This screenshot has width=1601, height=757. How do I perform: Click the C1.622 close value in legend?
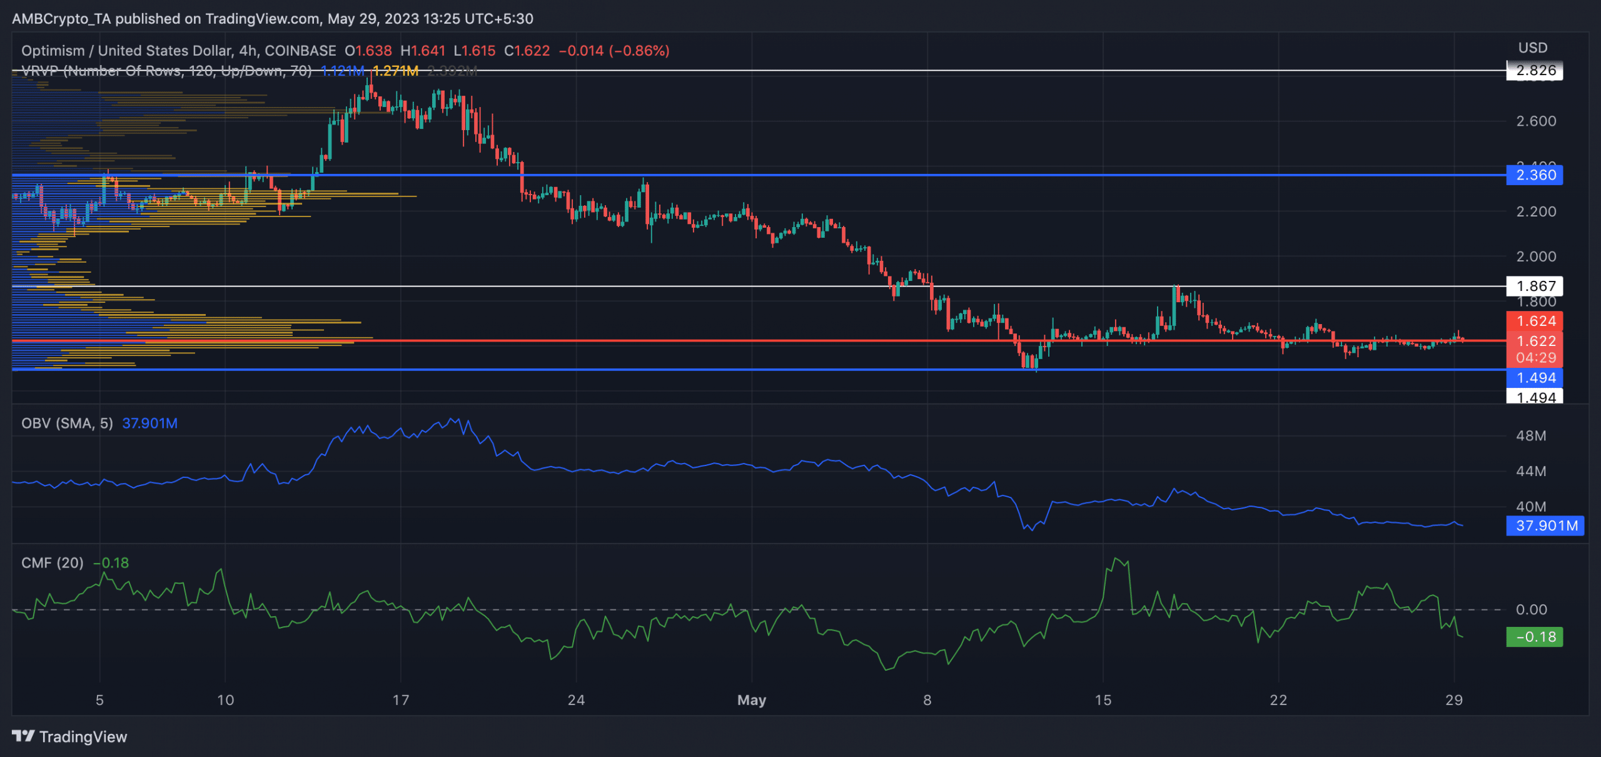[x=527, y=51]
